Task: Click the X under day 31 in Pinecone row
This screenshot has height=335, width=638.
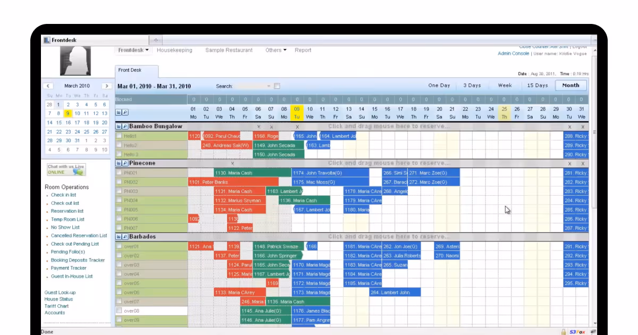Action: (x=582, y=164)
